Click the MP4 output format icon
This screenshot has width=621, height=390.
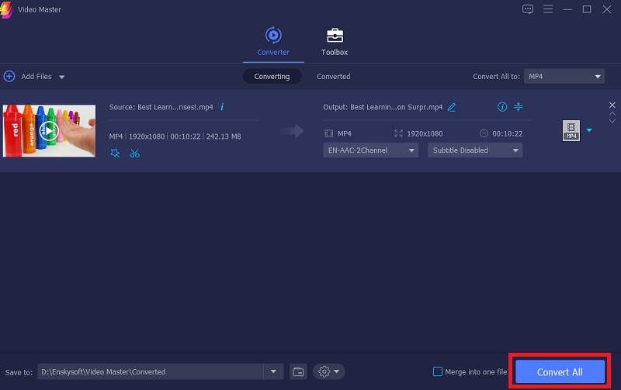coord(571,131)
